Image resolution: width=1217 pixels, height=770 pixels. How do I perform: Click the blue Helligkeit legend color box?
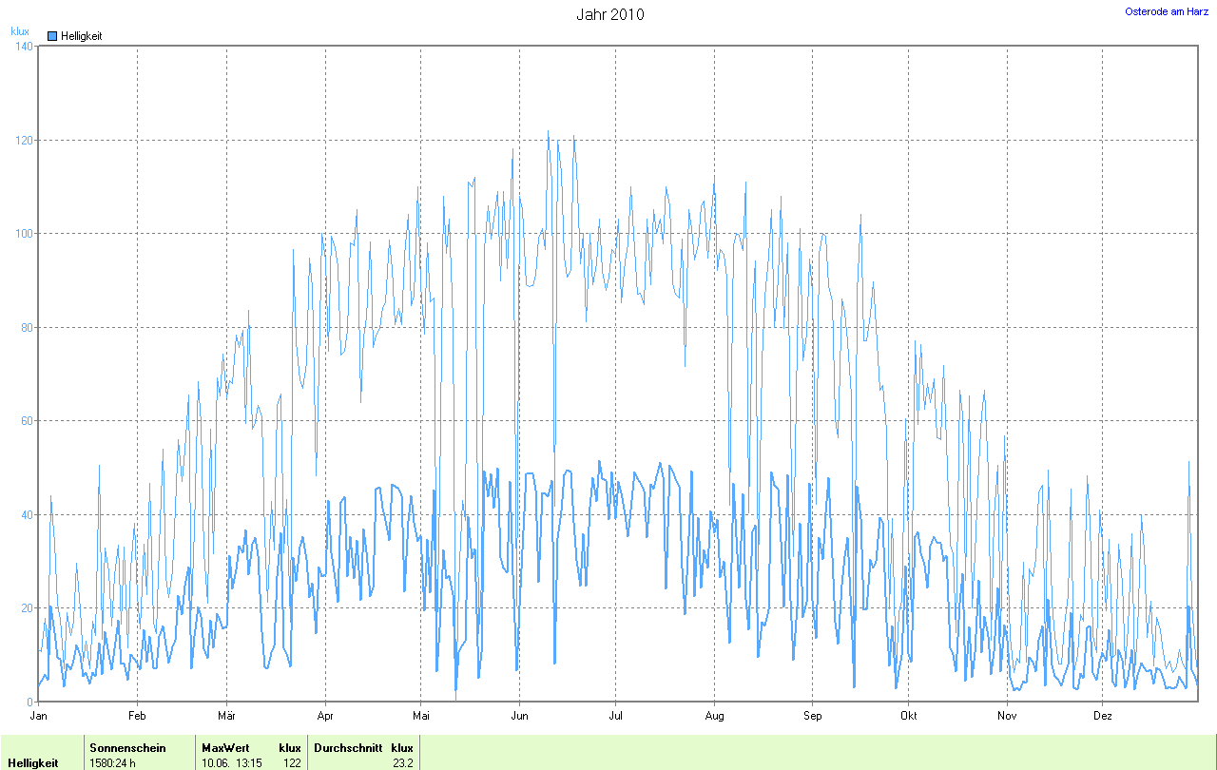52,36
